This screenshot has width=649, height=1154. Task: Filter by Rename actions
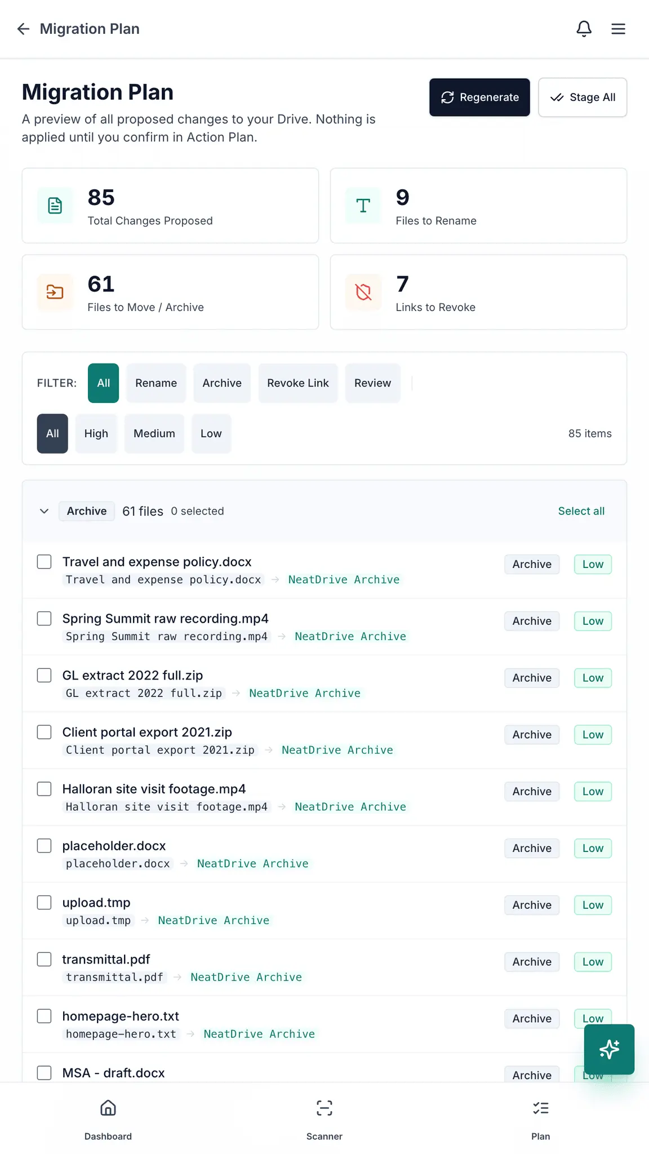point(156,383)
